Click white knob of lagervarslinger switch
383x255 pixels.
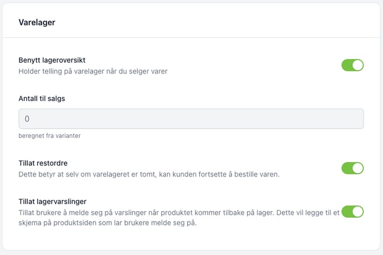[x=357, y=212]
